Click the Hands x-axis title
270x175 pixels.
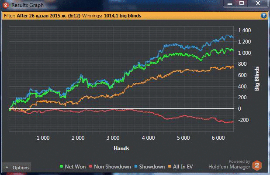pos(121,148)
